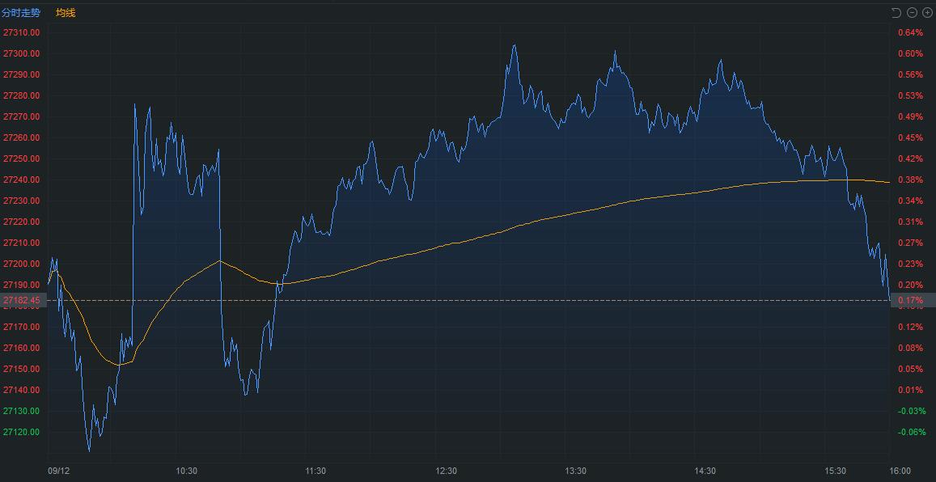Zoom out using the minus circle icon

pyautogui.click(x=912, y=13)
